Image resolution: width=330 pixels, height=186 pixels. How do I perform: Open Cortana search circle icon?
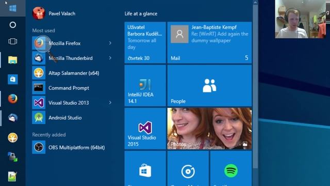(12, 25)
